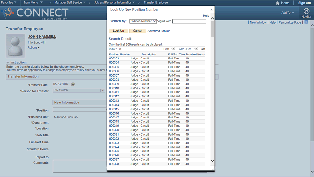The width and height of the screenshot is (314, 177).
Task: Click the dialog scrollbar down arrow
Action: pyautogui.click(x=212, y=161)
